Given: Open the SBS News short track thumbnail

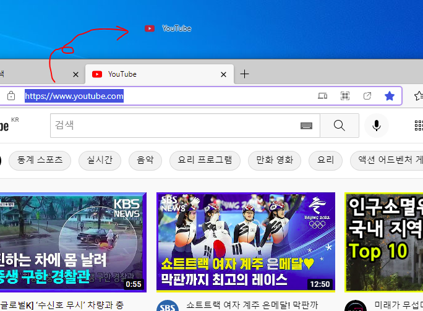Looking at the screenshot, I should click(x=246, y=242).
